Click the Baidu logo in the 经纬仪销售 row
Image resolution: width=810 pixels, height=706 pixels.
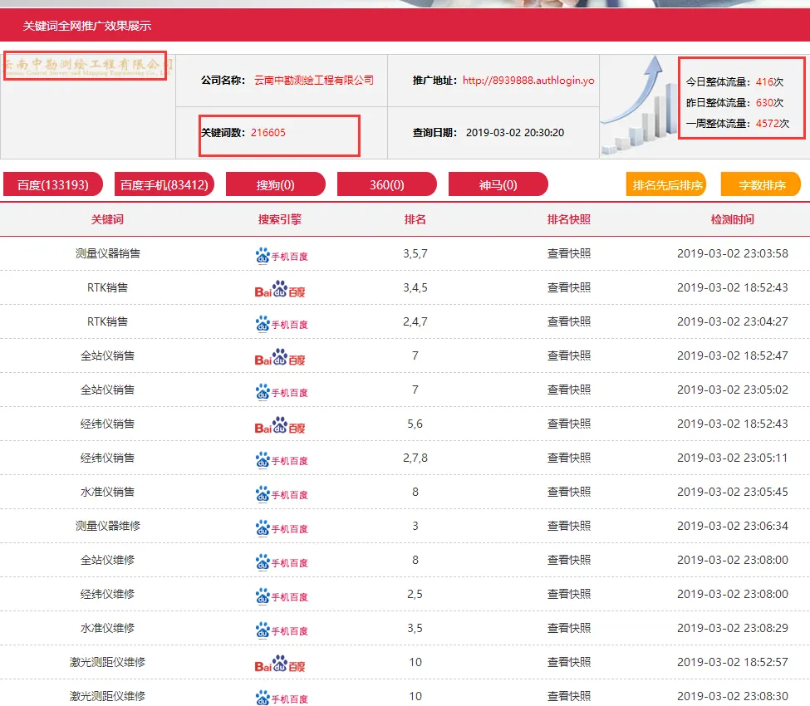tap(280, 425)
